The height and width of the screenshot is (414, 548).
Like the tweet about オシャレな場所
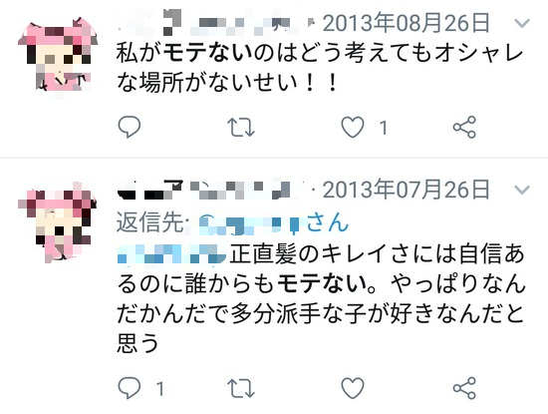[353, 127]
